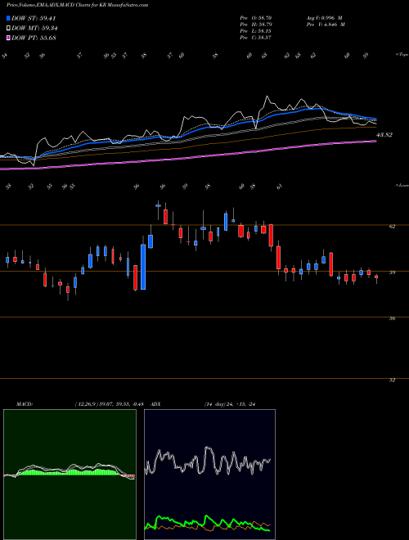Click the last candlestick on the right
Screen dimensions: 409x540
point(376,278)
